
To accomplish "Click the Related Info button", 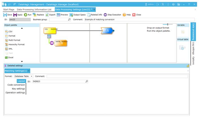I will click(94, 15).
